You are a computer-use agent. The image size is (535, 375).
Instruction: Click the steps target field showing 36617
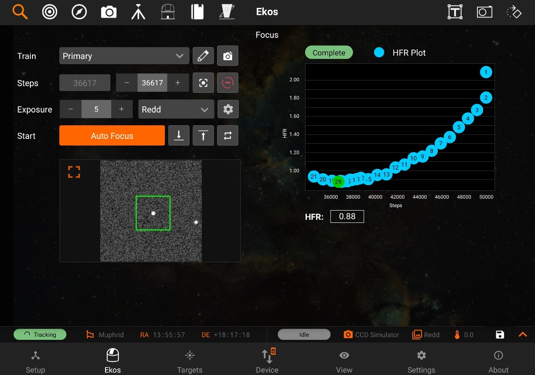pyautogui.click(x=152, y=83)
